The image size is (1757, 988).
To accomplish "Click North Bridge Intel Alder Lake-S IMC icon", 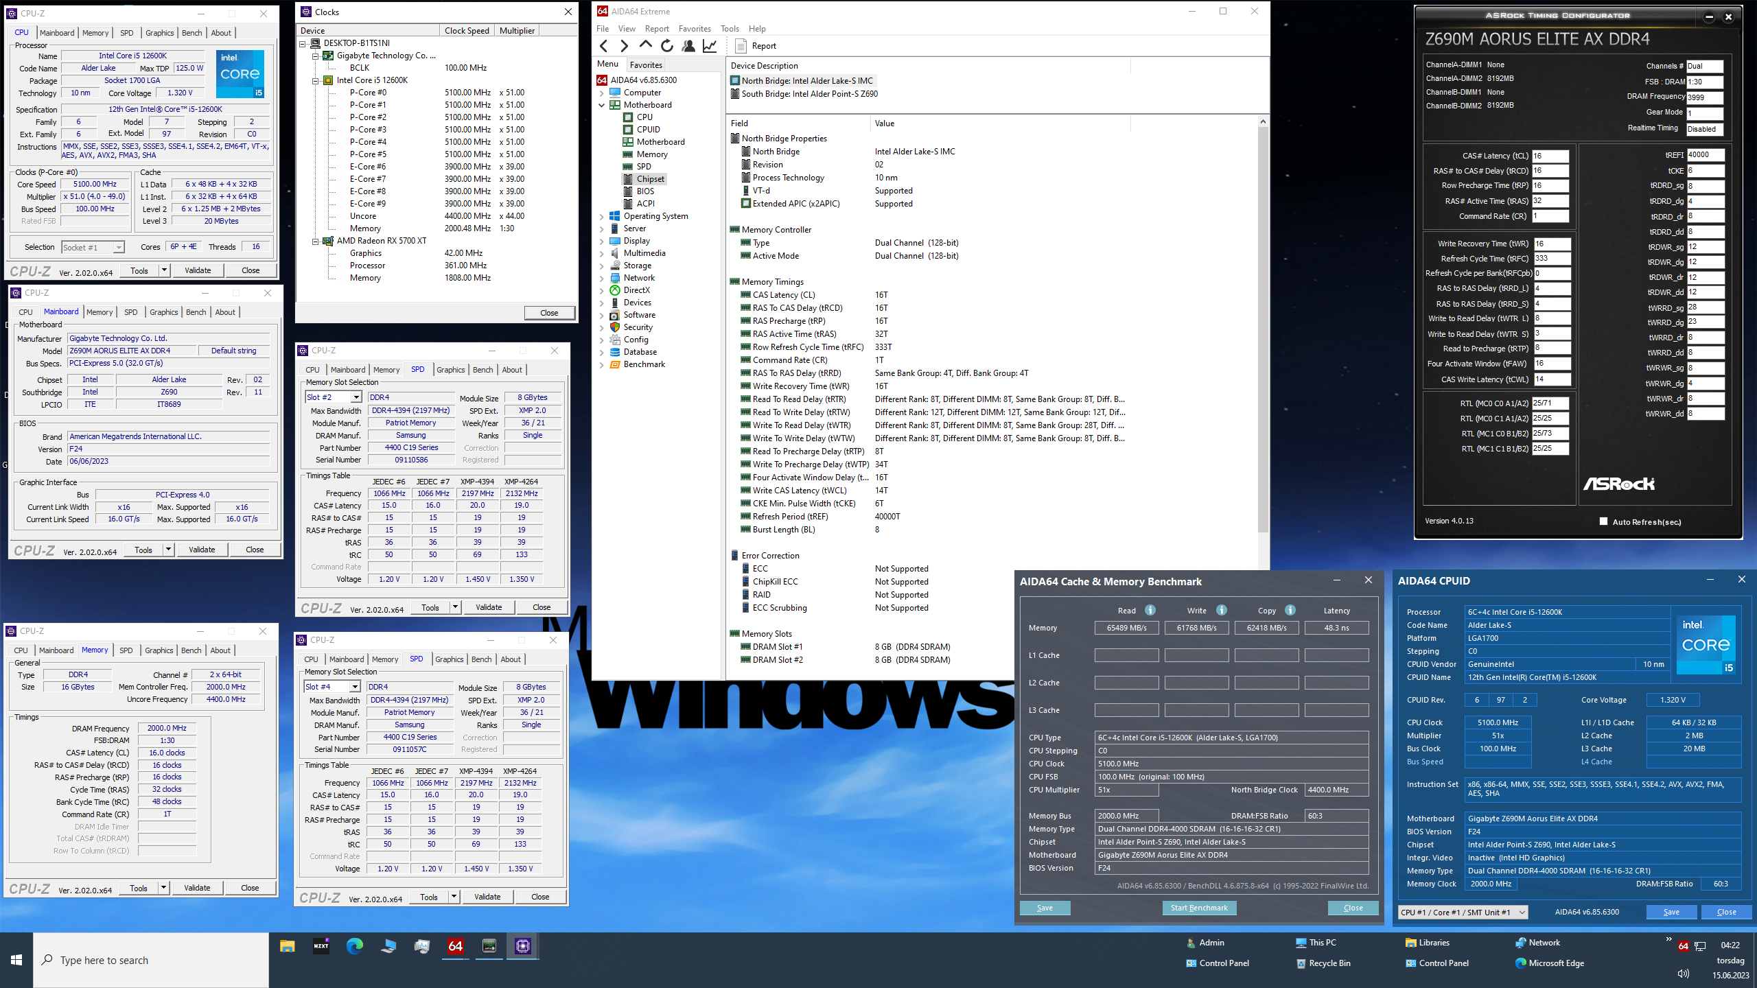I will pyautogui.click(x=735, y=81).
